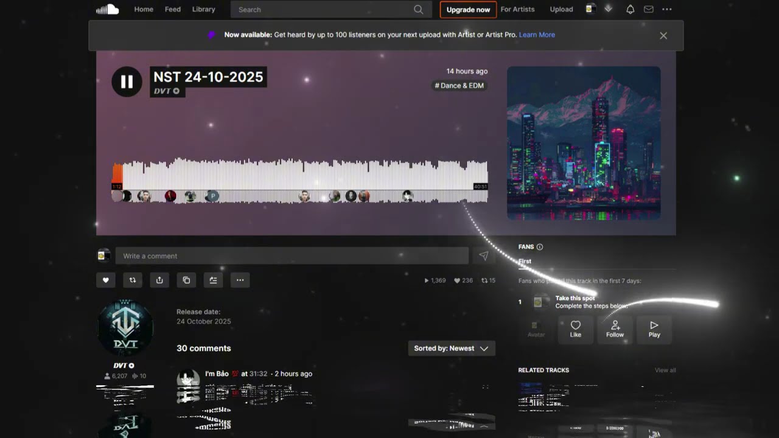Like the track with heart button

click(x=105, y=280)
